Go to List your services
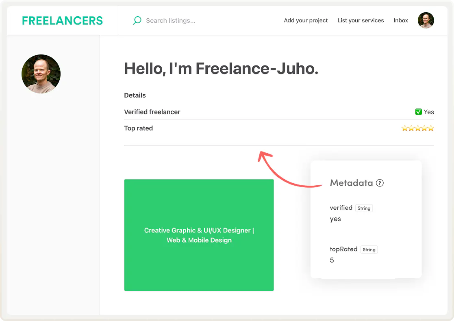Image resolution: width=454 pixels, height=321 pixels. pos(361,20)
